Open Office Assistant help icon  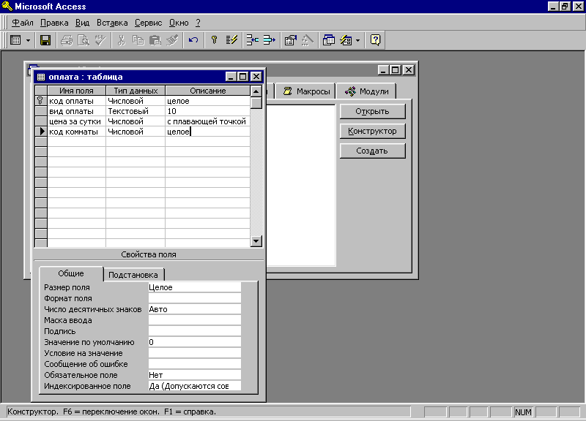[x=375, y=40]
